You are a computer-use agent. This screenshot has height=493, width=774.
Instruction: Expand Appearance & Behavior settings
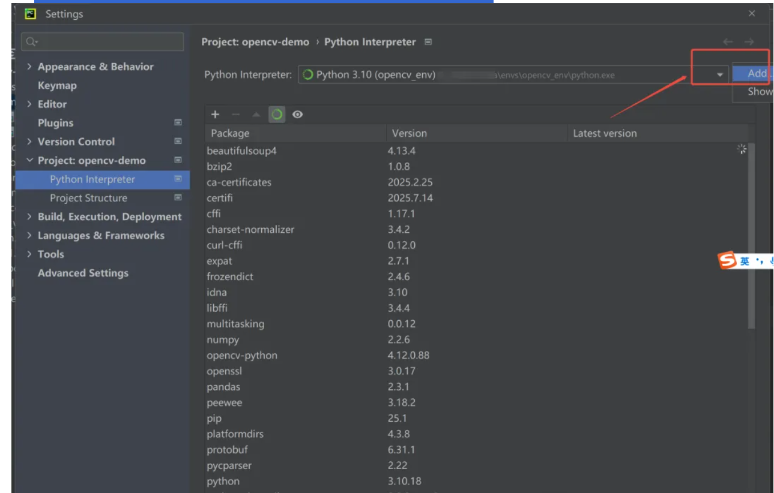click(x=29, y=67)
